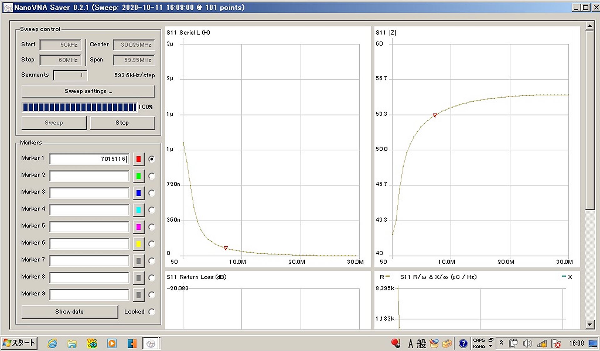The width and height of the screenshot is (600, 351).
Task: Select the Marker 4 radio button
Action: (152, 210)
